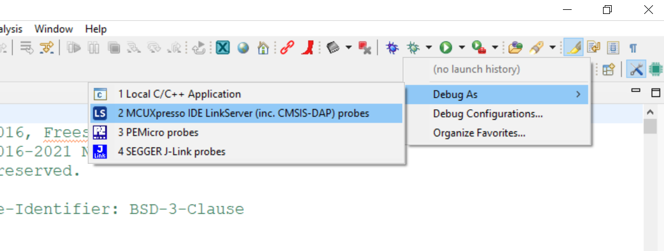Toggle show whitespace characters pilcrow icon
Viewport: 664px width, 251px height.
click(x=633, y=48)
